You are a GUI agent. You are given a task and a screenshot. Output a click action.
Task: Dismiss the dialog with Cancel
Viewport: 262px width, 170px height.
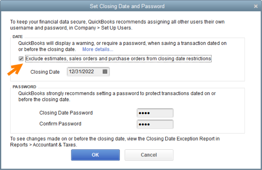[x=149, y=155]
